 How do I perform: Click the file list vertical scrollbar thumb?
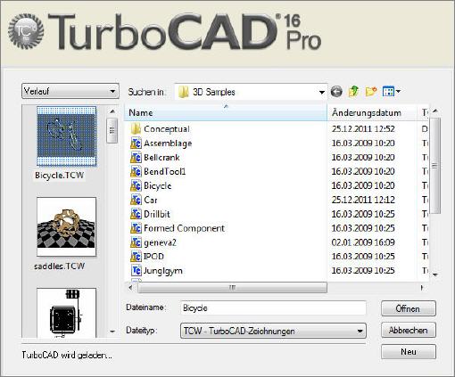pos(434,166)
